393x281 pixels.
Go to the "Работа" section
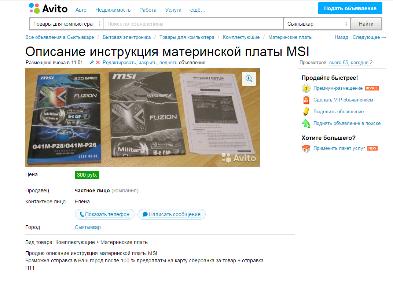point(148,10)
